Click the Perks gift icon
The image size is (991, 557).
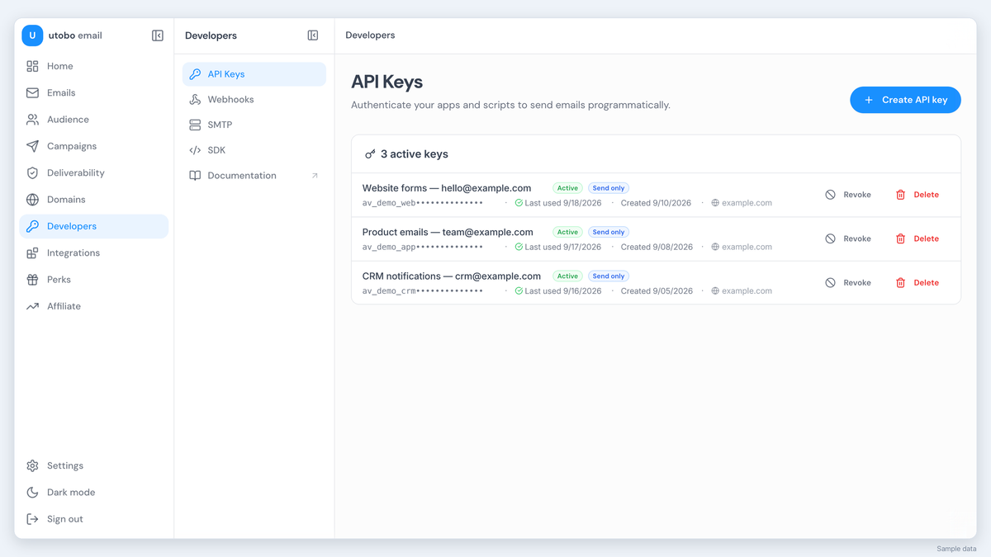[x=32, y=280]
